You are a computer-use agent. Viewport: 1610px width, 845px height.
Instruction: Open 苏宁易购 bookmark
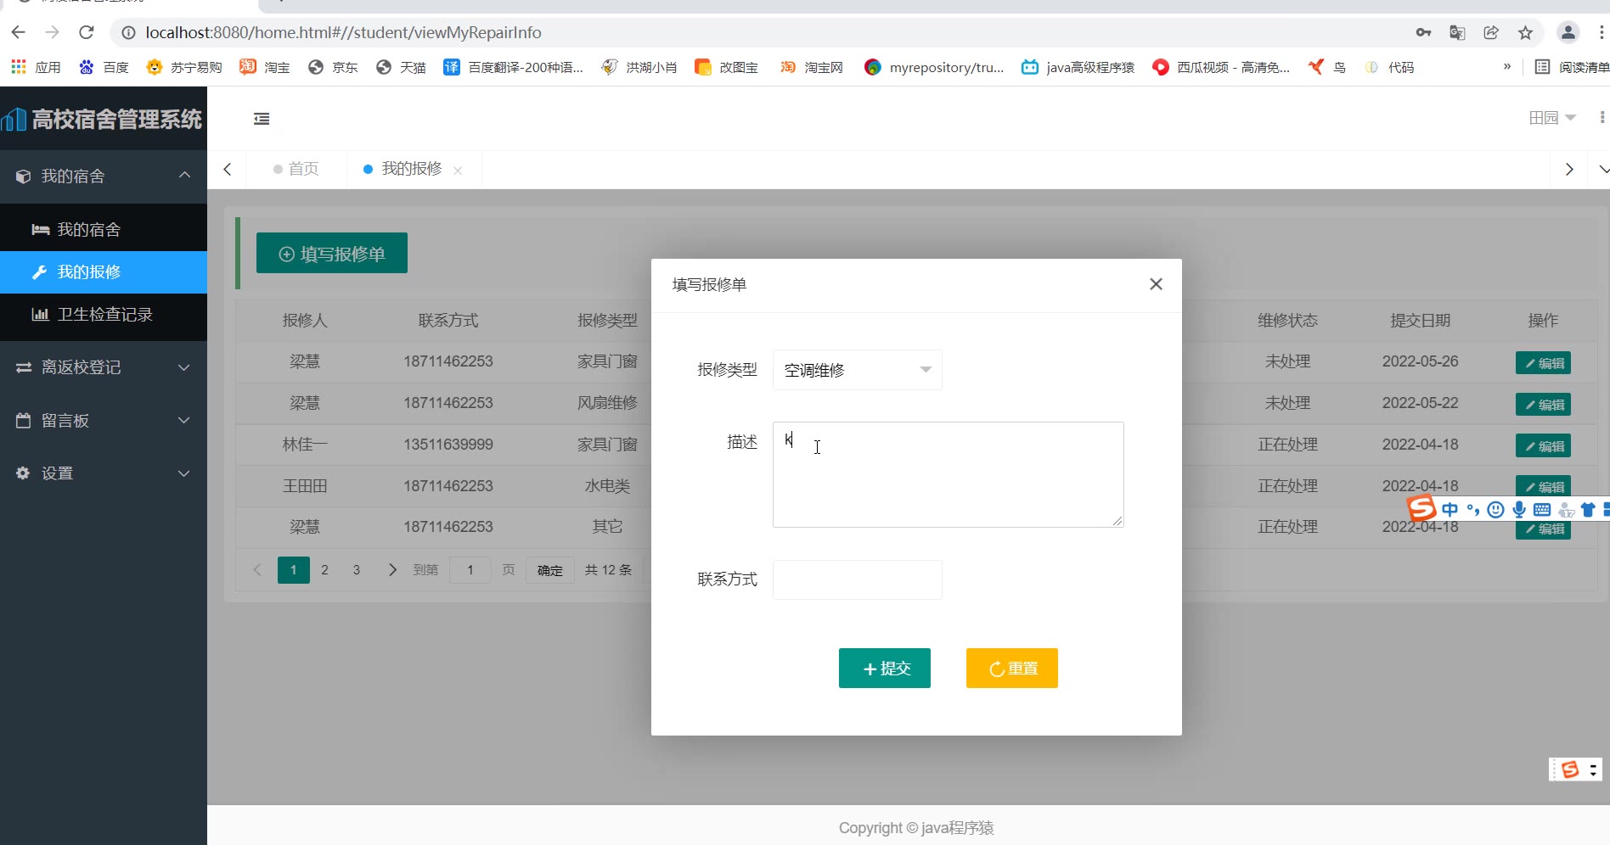(184, 67)
